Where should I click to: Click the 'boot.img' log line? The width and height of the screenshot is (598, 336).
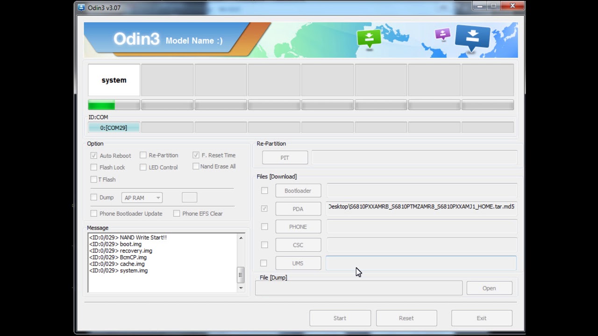(x=115, y=244)
